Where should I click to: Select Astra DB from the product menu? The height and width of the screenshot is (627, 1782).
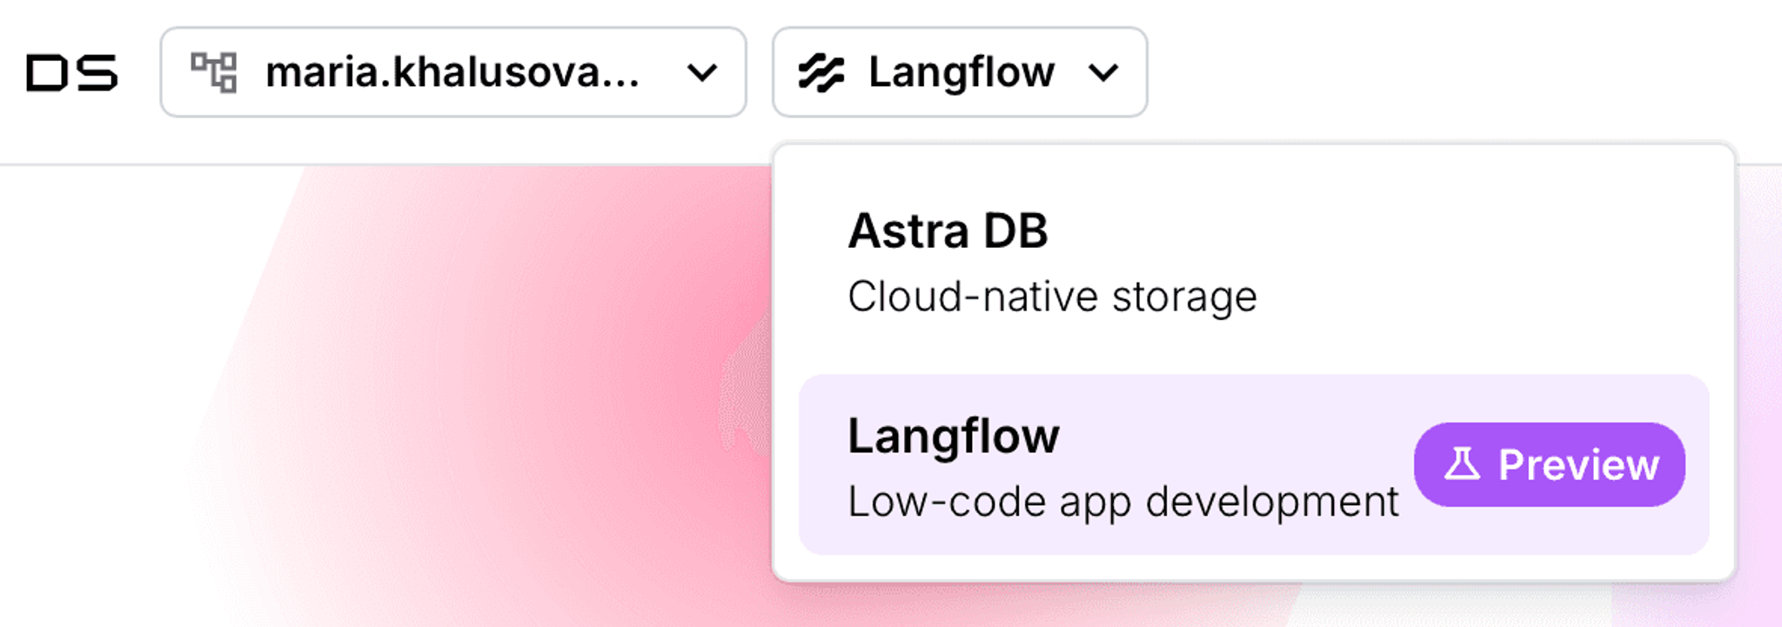click(x=1254, y=262)
